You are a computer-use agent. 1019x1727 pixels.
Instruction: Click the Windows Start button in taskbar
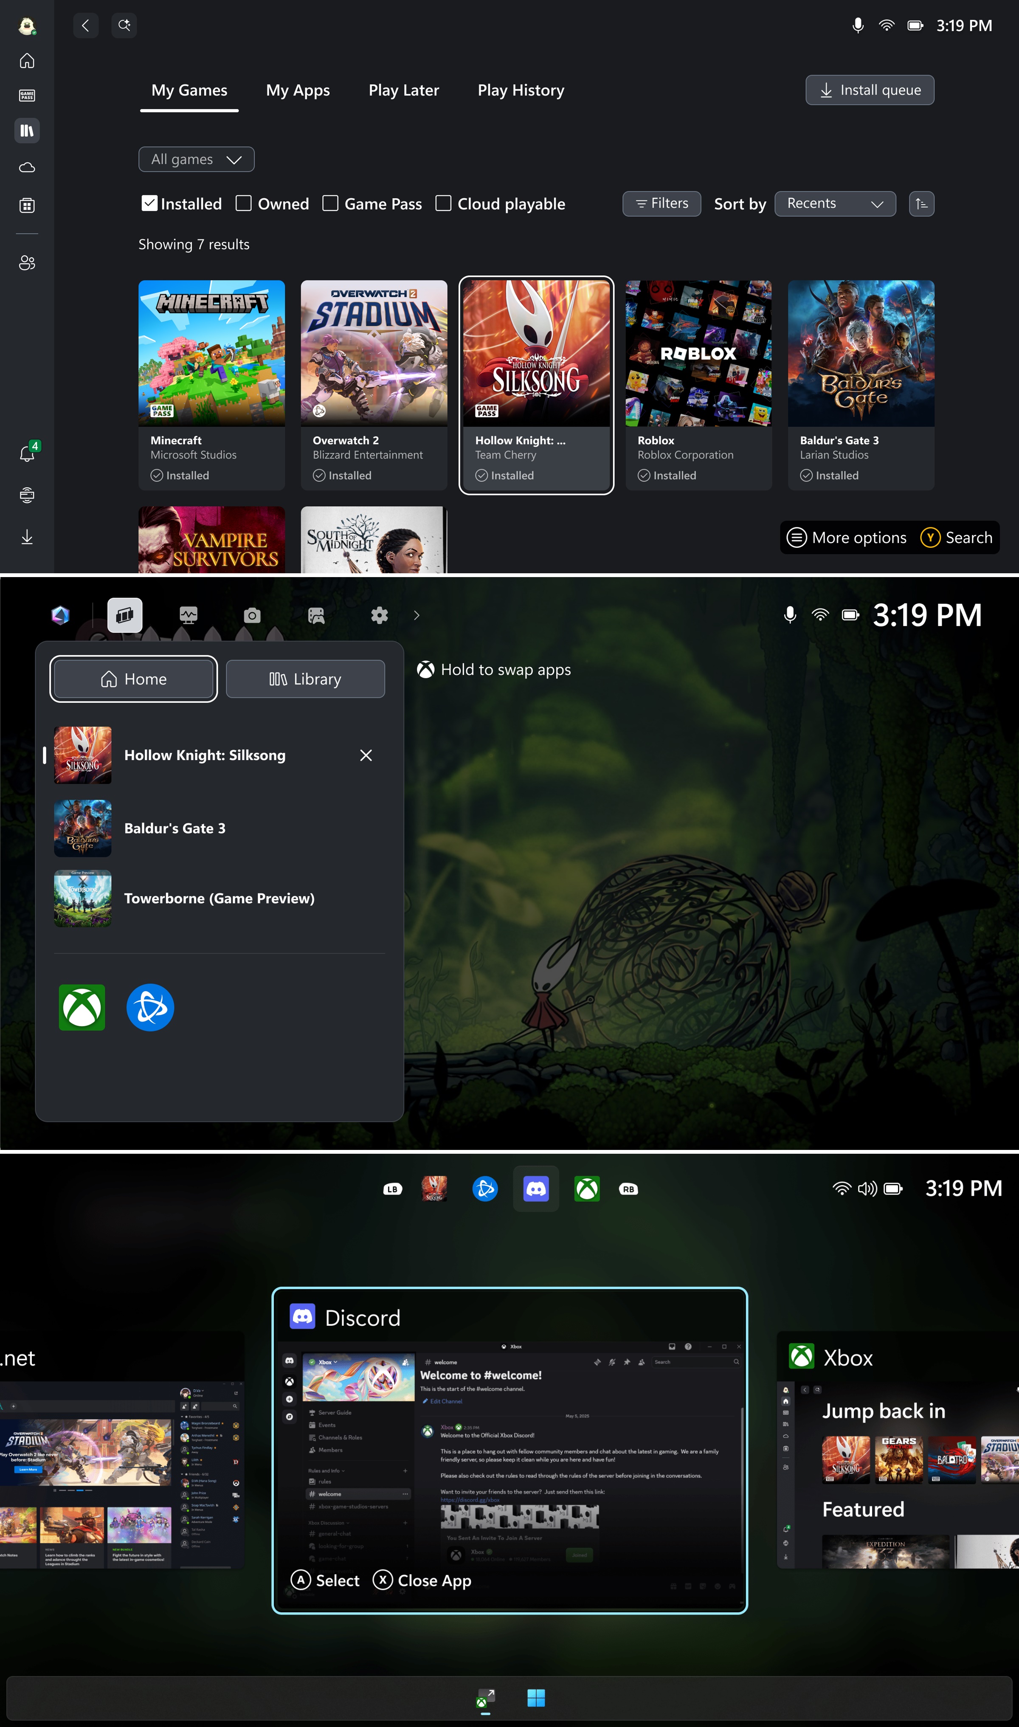[x=535, y=1697]
